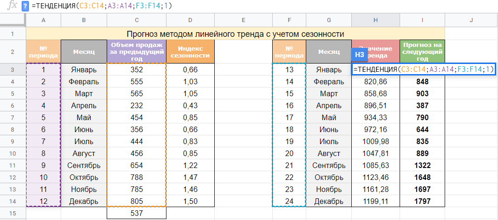Select column I header

pos(423,20)
